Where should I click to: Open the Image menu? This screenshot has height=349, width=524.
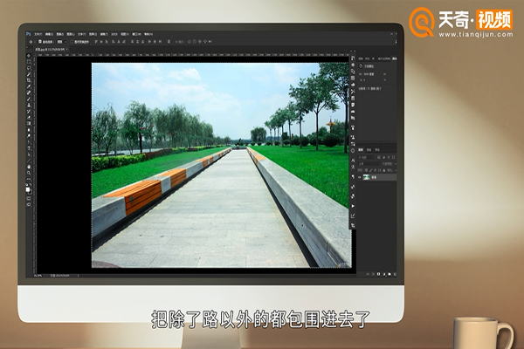60,34
